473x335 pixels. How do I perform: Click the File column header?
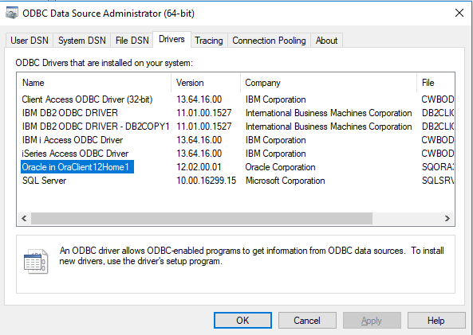tap(436, 83)
